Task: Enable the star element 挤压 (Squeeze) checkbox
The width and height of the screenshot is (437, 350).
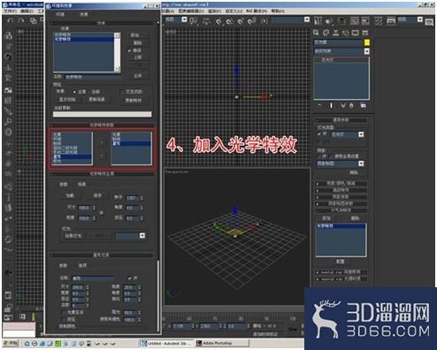Action: [x=64, y=319]
